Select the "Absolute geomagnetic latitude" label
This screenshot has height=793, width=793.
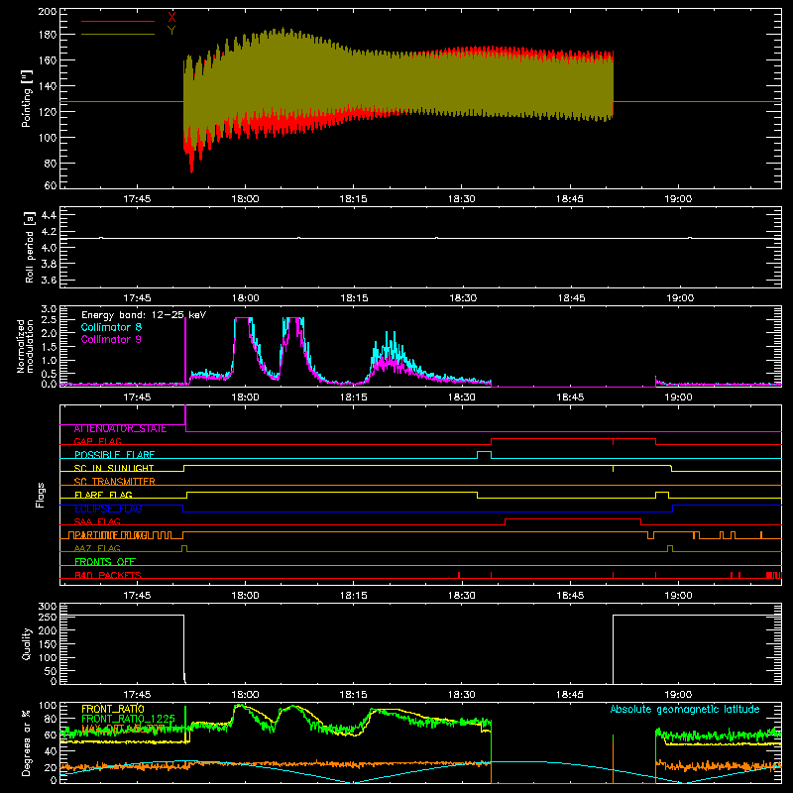[685, 709]
